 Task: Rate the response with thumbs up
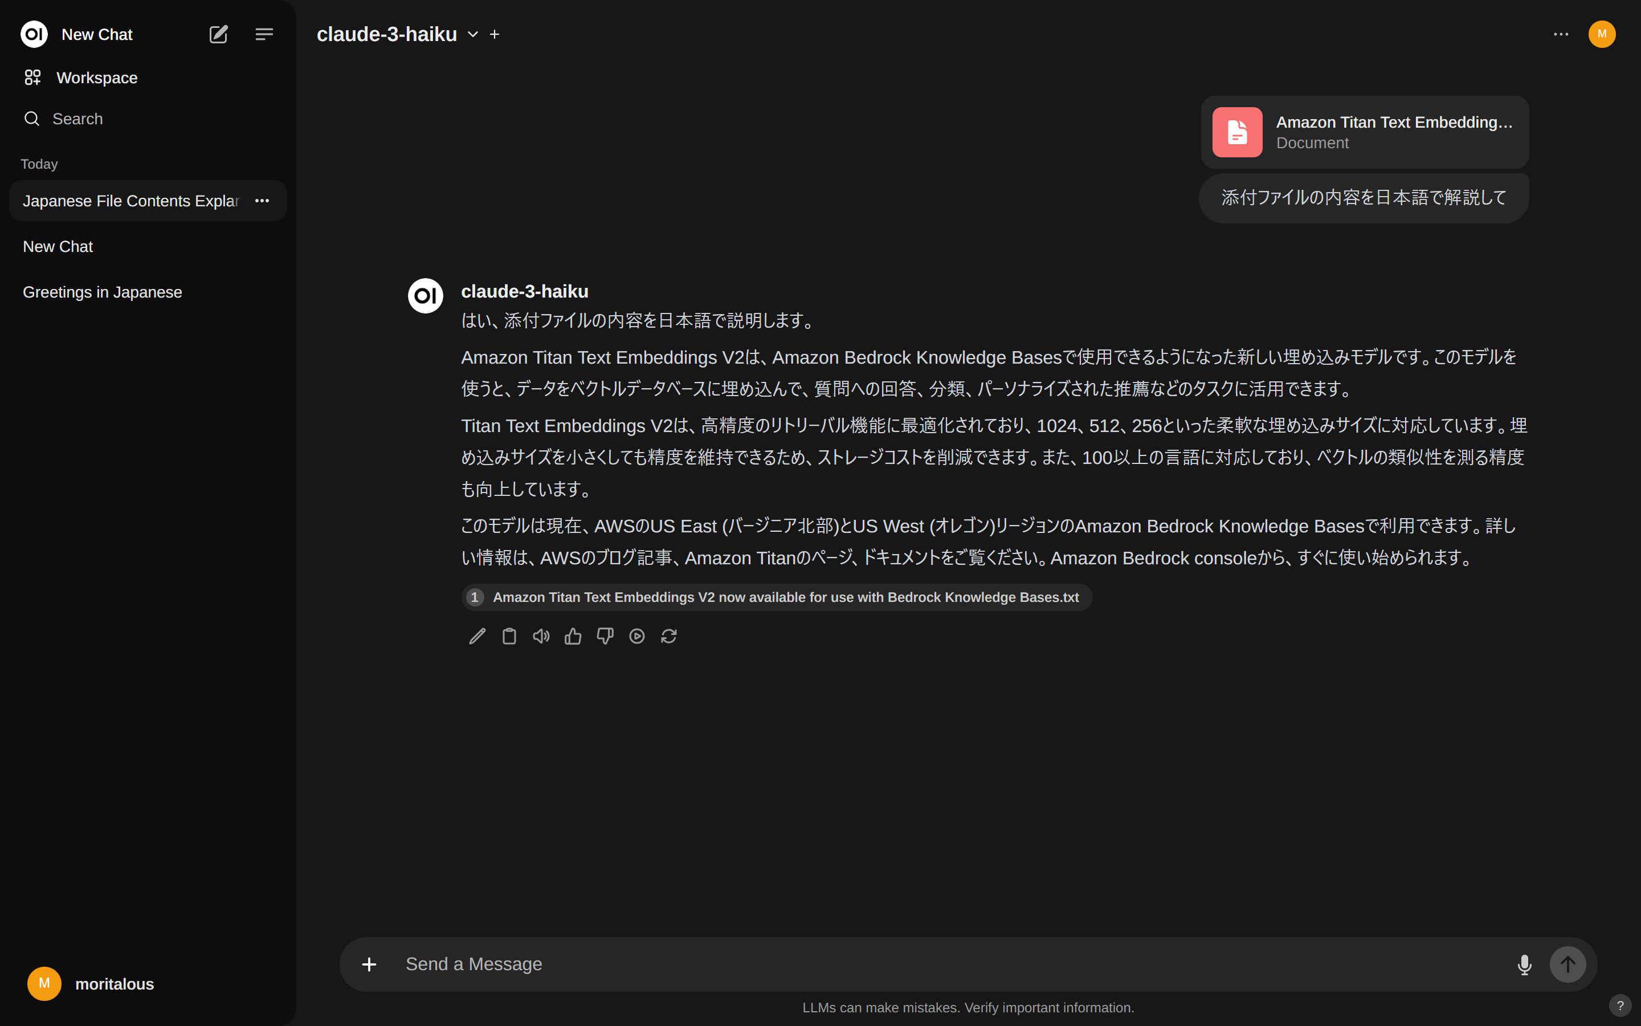(x=572, y=636)
